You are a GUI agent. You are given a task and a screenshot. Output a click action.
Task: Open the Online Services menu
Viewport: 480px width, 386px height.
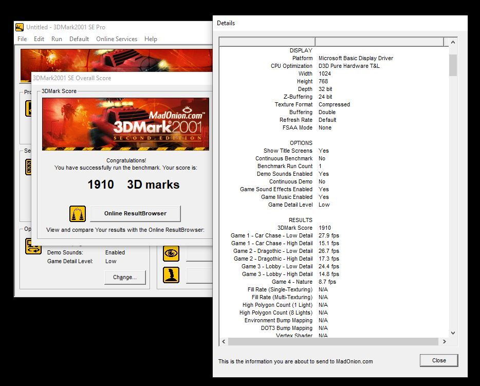[x=117, y=39]
